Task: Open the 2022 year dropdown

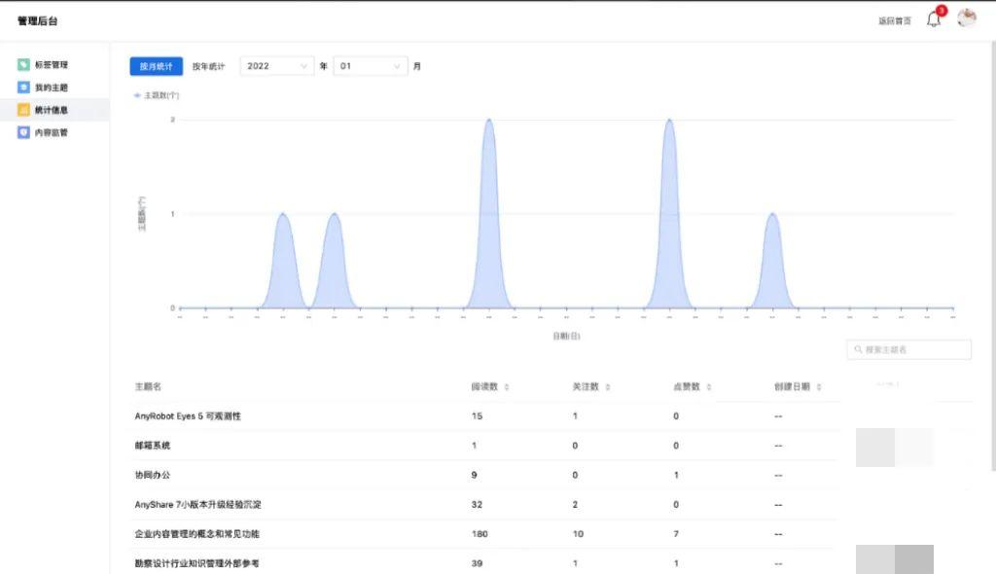Action: tap(275, 66)
